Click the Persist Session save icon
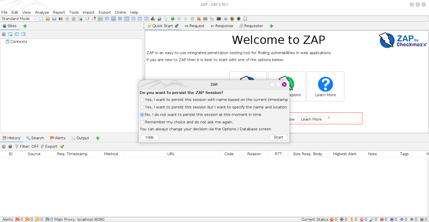This screenshot has width=429, height=222. pyautogui.click(x=54, y=19)
